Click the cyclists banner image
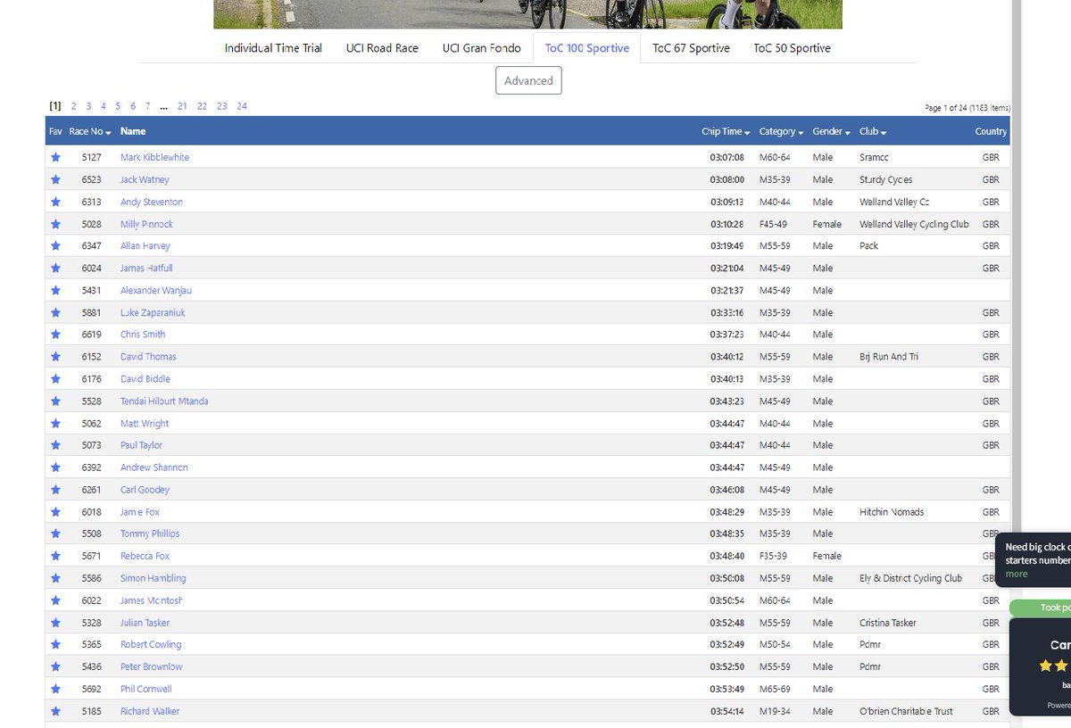 click(x=527, y=14)
